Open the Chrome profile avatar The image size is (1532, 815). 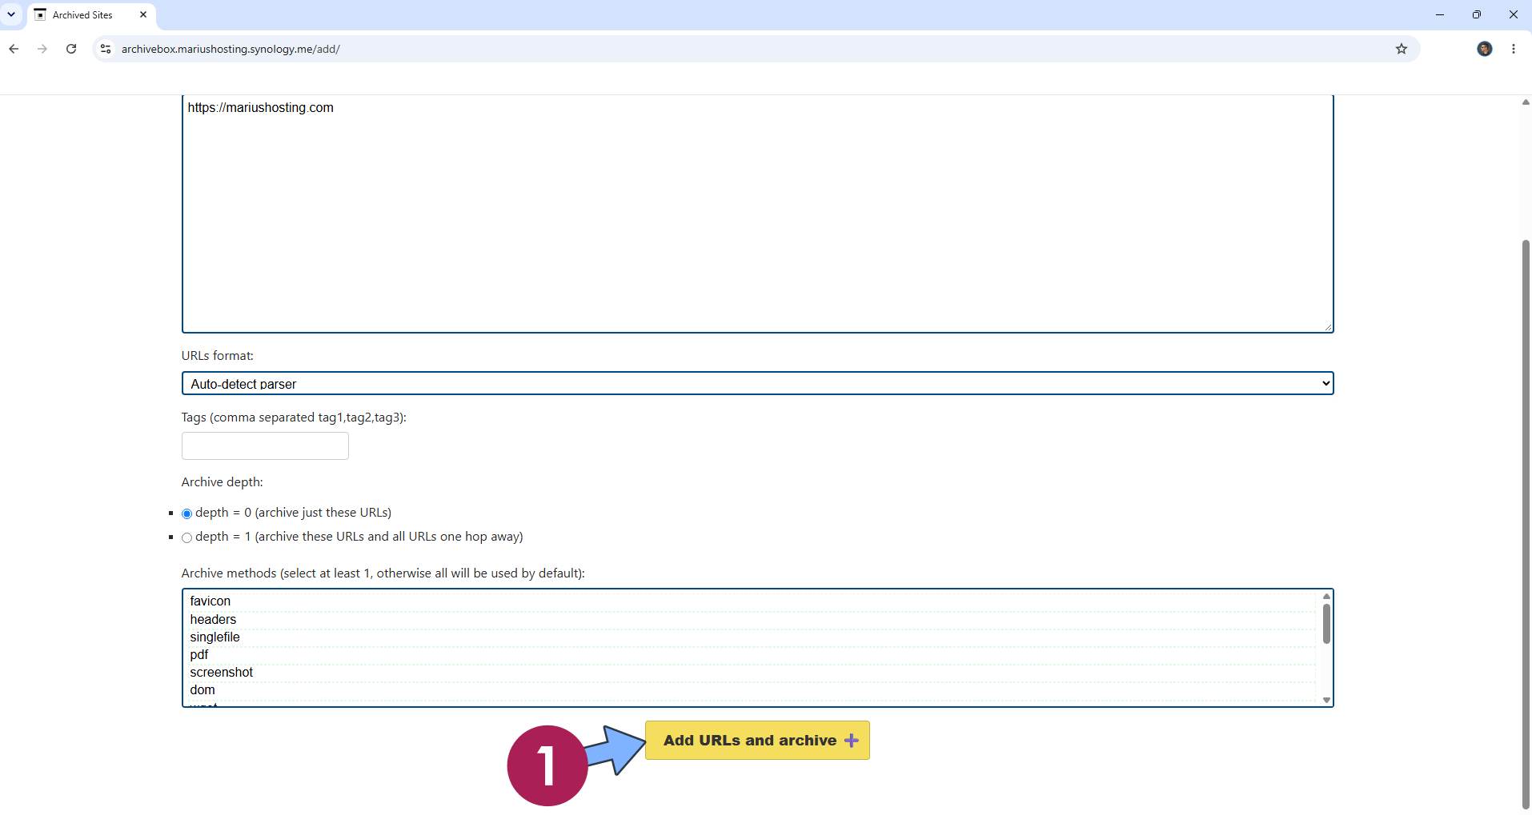[x=1484, y=49]
